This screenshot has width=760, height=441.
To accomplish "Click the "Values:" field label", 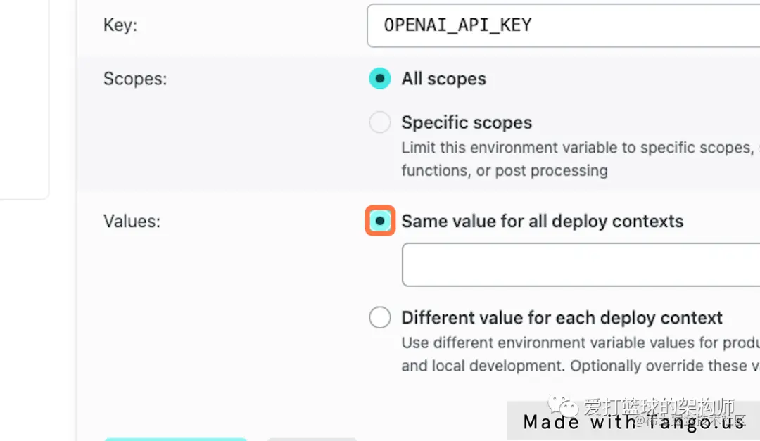I will (132, 222).
